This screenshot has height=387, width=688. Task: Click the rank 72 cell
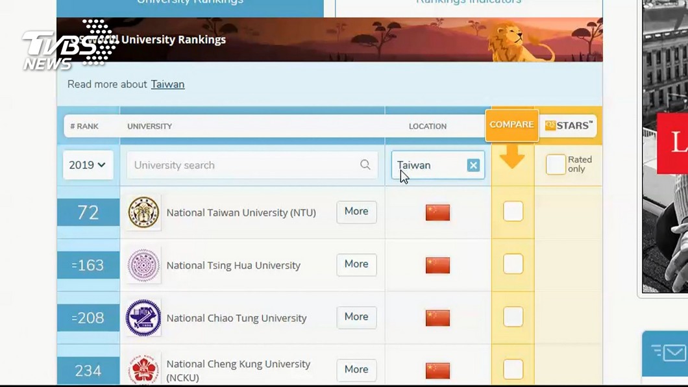88,212
